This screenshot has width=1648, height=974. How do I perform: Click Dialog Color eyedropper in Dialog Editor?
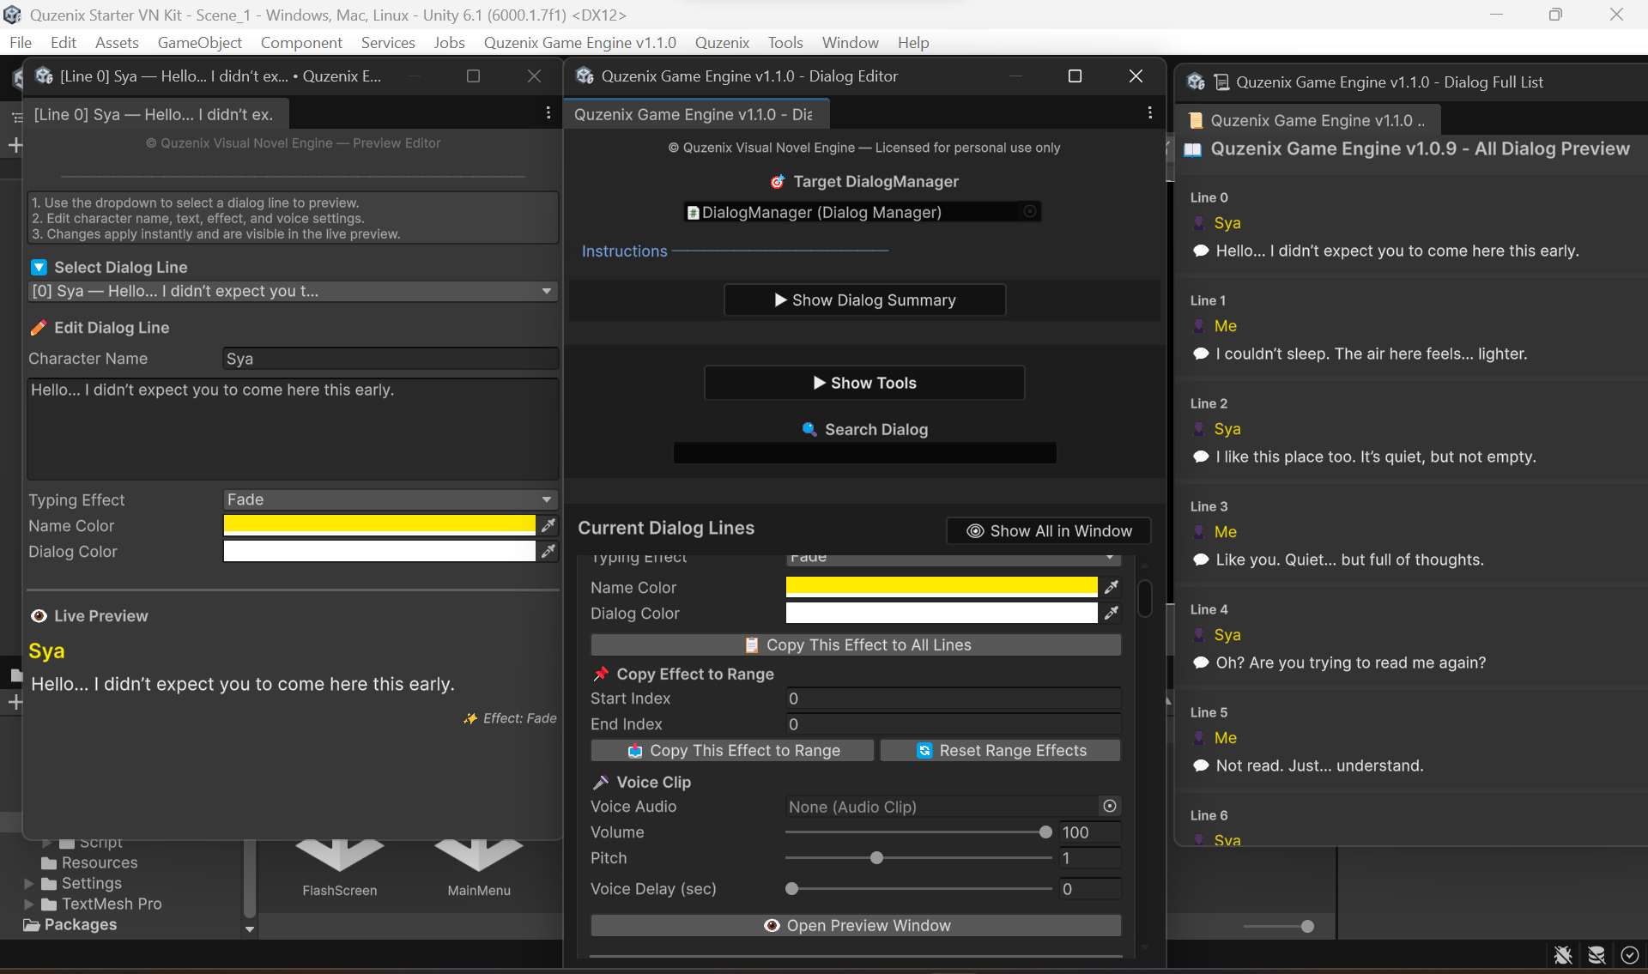coord(1112,613)
